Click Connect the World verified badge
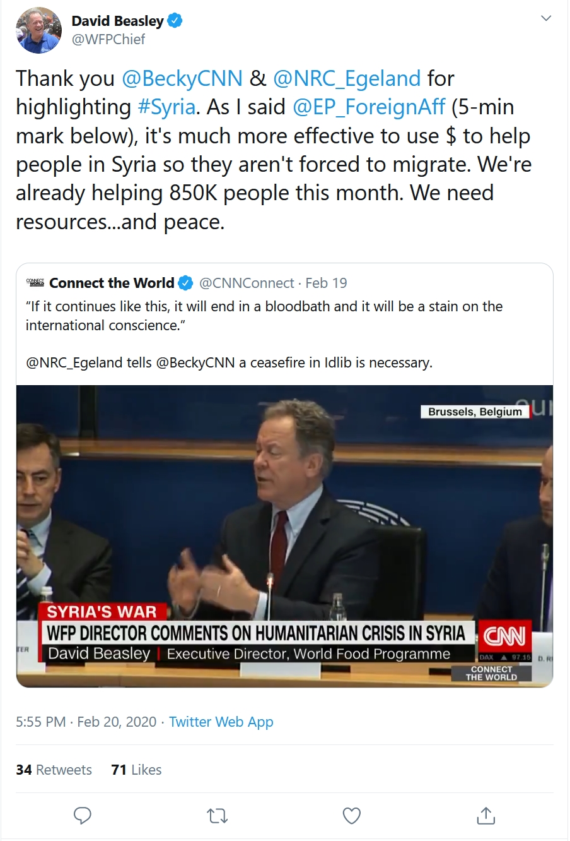The height and width of the screenshot is (841, 570). point(185,283)
